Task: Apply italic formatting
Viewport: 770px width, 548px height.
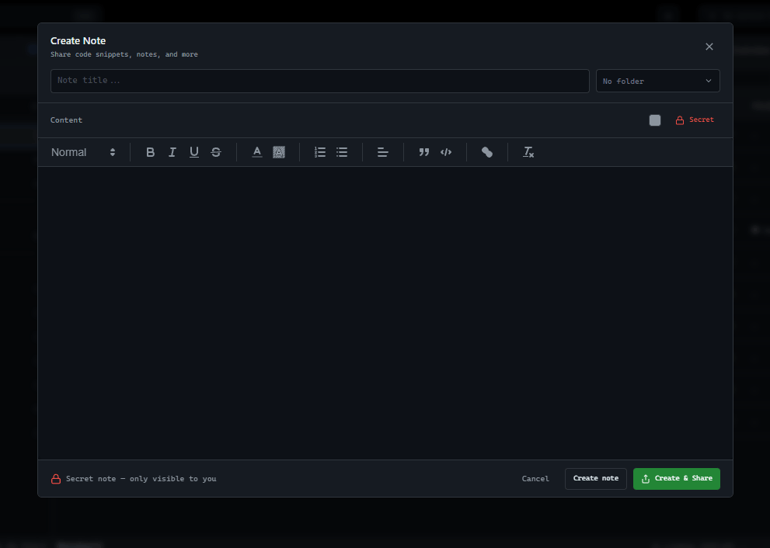Action: [172, 152]
